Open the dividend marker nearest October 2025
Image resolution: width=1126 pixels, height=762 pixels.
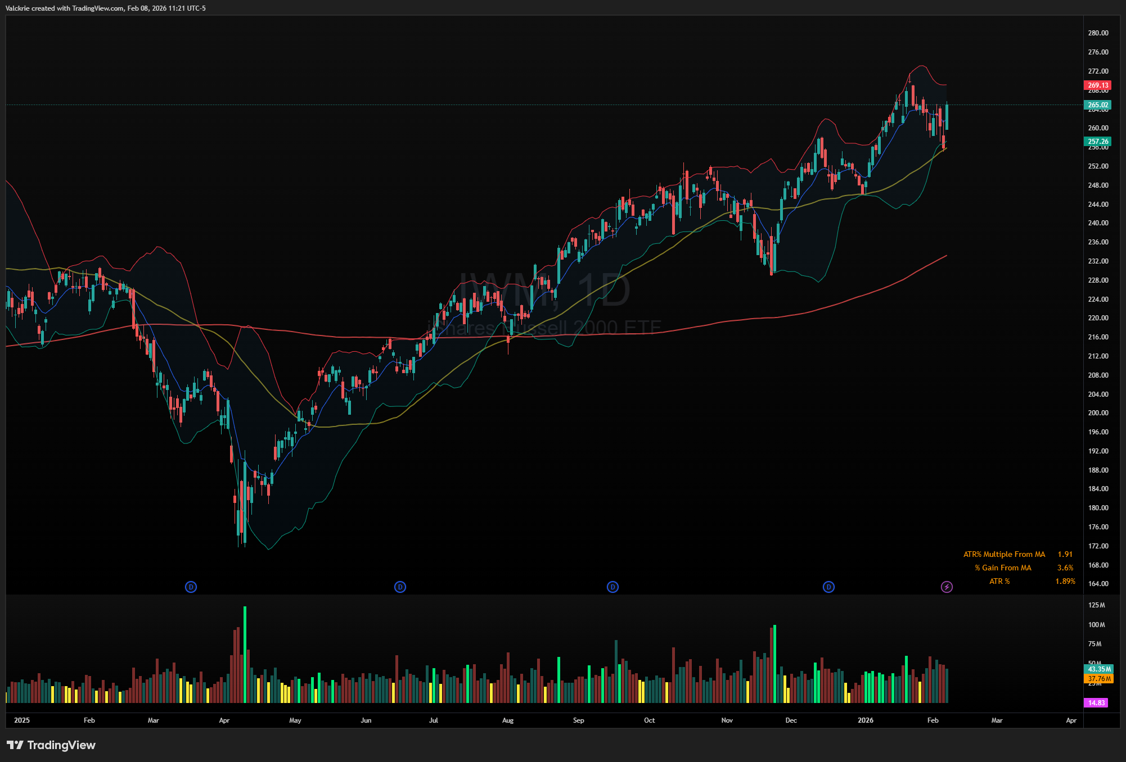click(612, 587)
